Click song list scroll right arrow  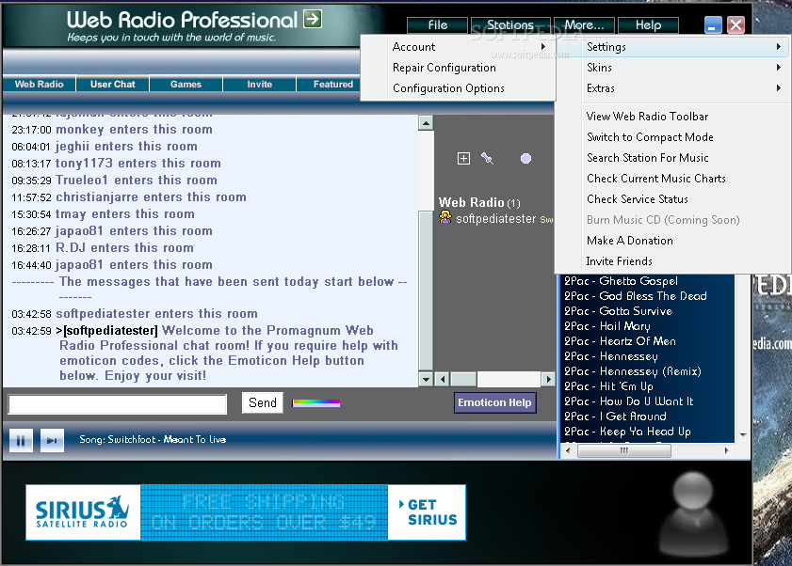pyautogui.click(x=726, y=450)
